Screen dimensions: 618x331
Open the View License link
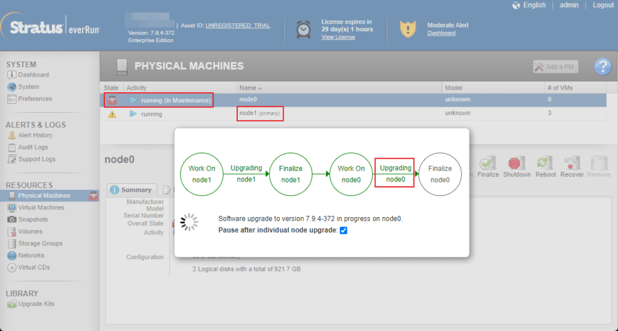coord(338,37)
